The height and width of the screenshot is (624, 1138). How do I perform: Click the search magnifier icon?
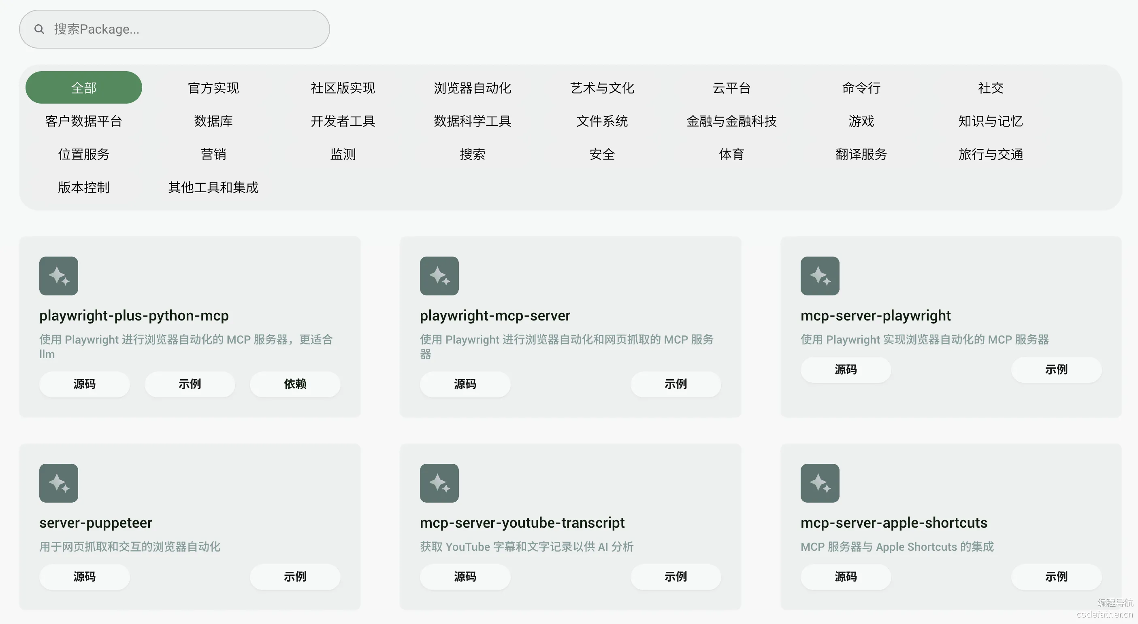tap(39, 29)
